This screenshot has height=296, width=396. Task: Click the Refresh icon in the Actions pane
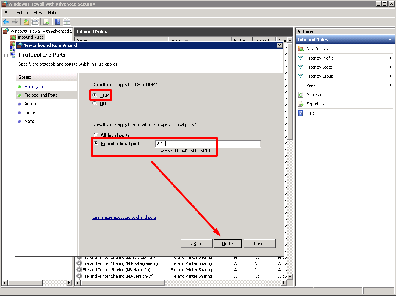(x=300, y=94)
